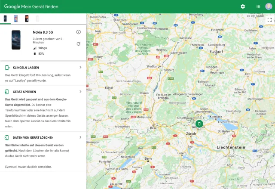This screenshot has width=275, height=189.
Task: Click the green device location marker
Action: (x=199, y=124)
